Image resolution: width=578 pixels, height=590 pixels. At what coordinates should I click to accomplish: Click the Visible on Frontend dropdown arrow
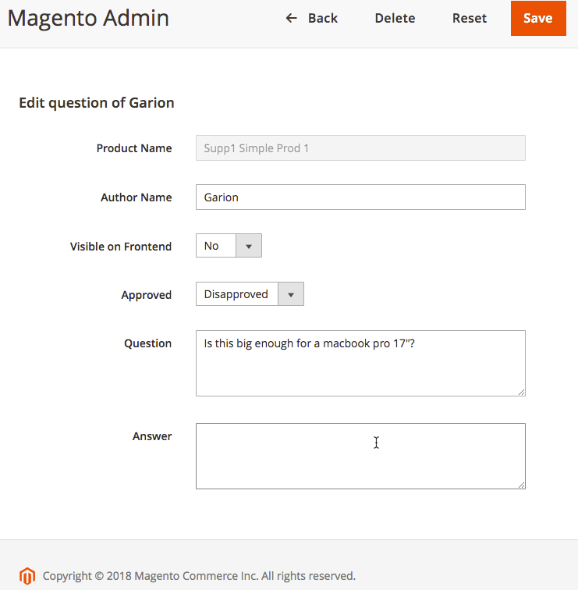click(248, 246)
